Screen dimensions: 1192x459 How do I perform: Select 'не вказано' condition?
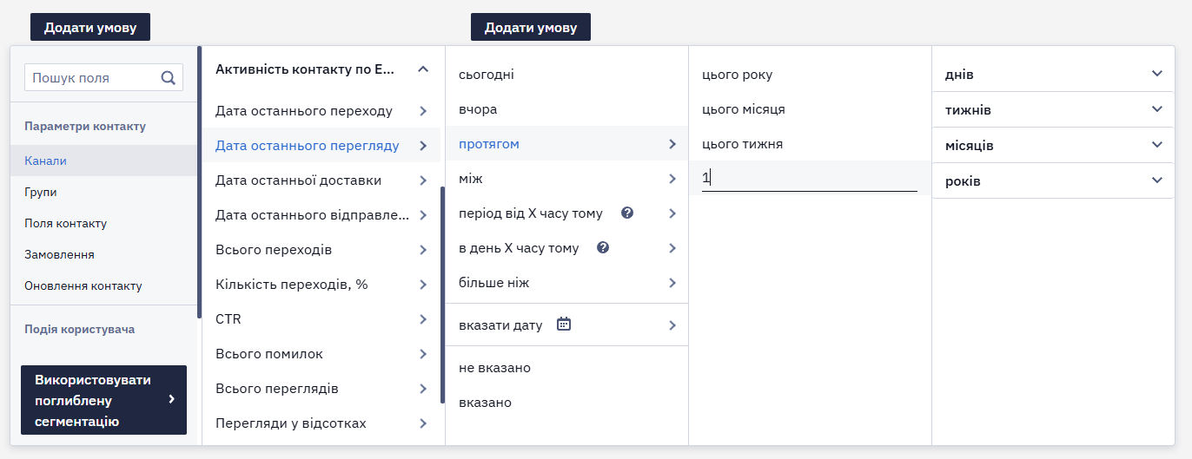(566, 368)
